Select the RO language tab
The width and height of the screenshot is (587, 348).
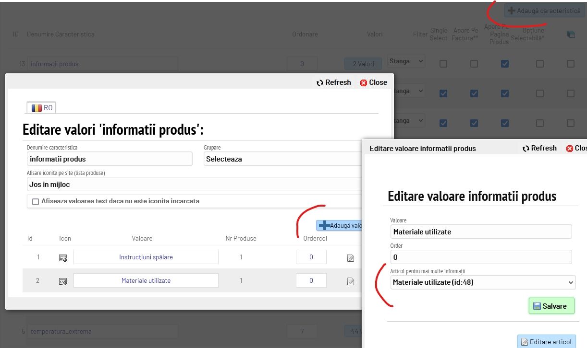(x=42, y=108)
